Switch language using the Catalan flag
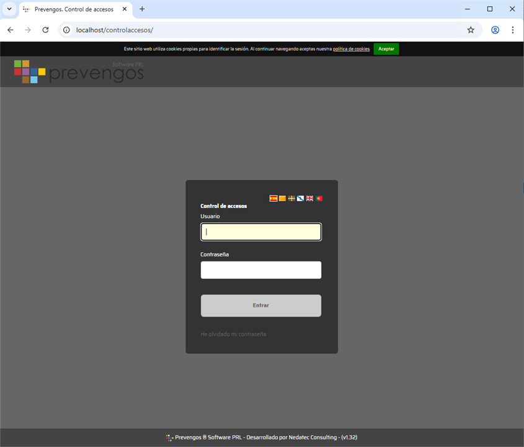 [282, 199]
